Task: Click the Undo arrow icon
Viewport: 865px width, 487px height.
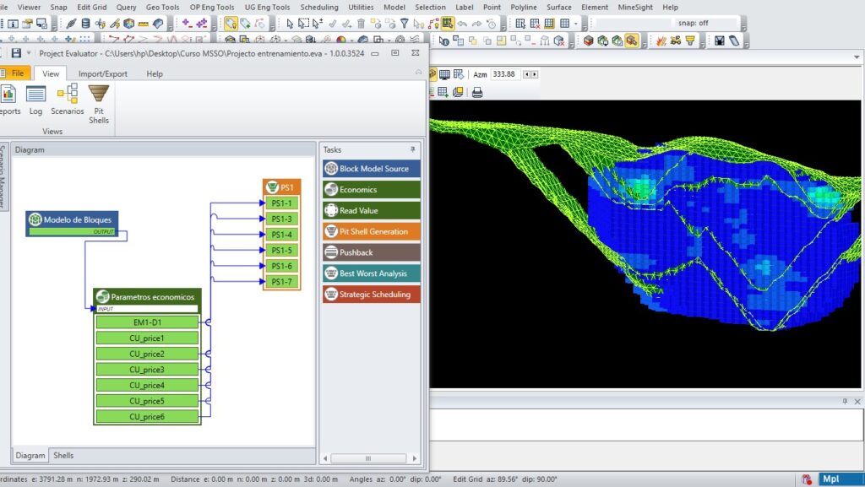Action: 462,23
